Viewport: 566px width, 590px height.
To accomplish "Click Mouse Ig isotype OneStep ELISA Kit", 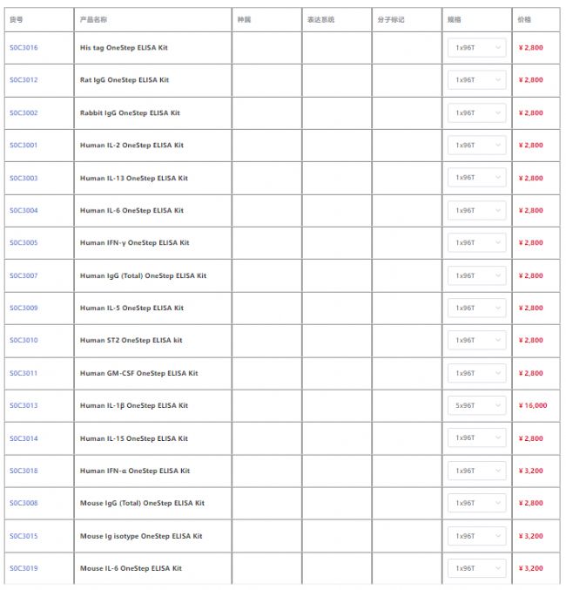I will (x=141, y=537).
